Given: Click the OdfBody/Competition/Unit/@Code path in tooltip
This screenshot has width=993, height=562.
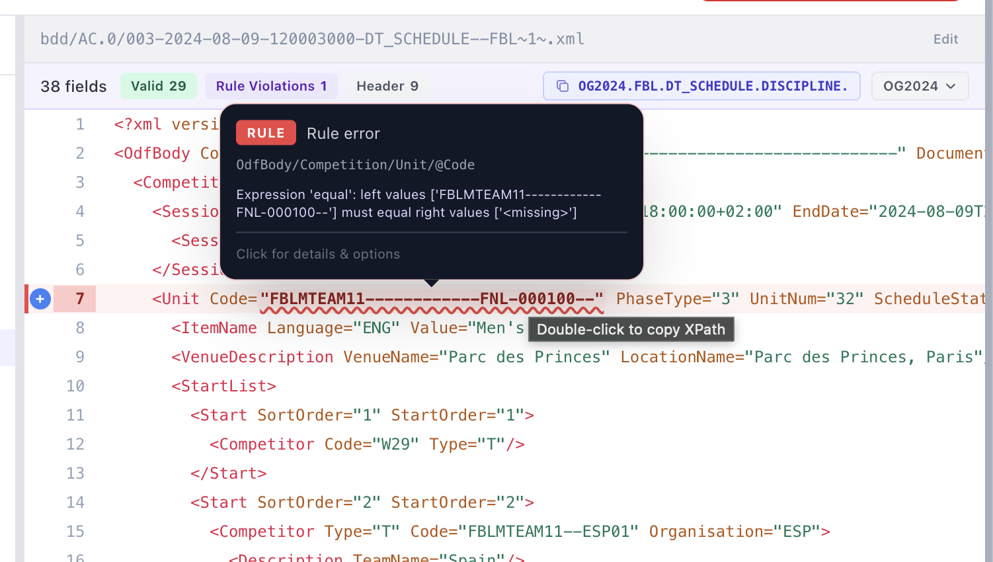Looking at the screenshot, I should tap(356, 165).
